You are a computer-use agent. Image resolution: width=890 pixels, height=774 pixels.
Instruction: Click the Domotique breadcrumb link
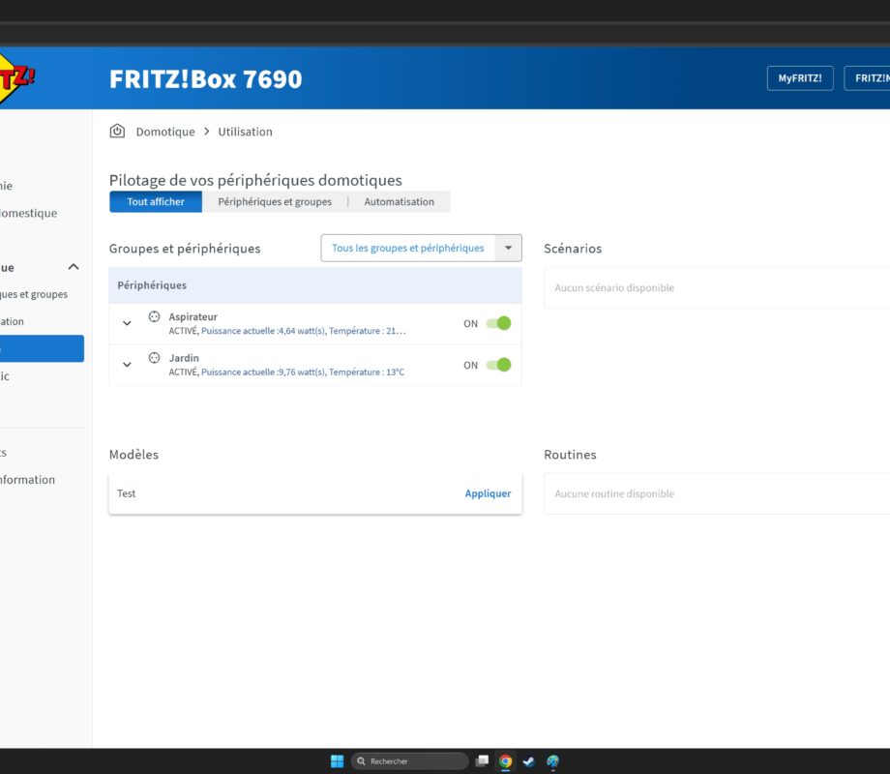click(x=165, y=132)
